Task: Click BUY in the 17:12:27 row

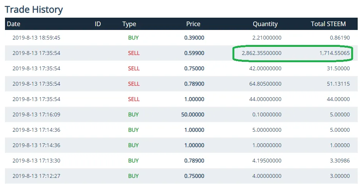Action: (x=133, y=176)
